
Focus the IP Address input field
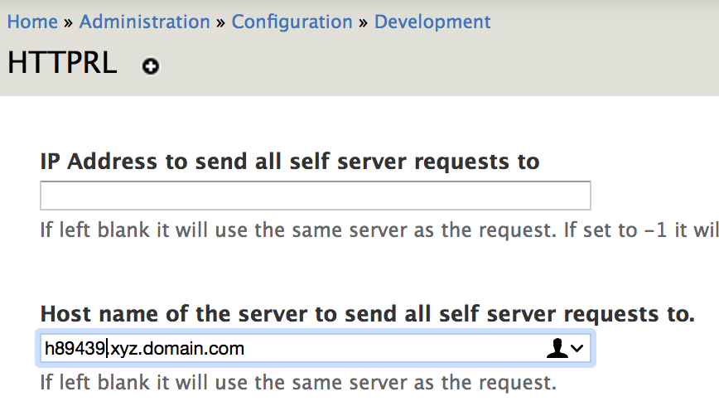(315, 196)
